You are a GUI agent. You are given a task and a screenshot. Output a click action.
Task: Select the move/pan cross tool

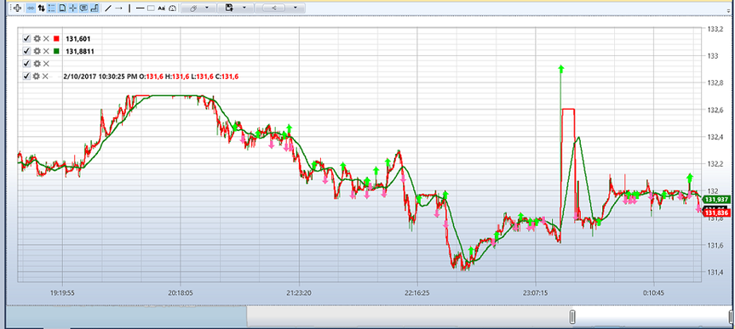[17, 8]
